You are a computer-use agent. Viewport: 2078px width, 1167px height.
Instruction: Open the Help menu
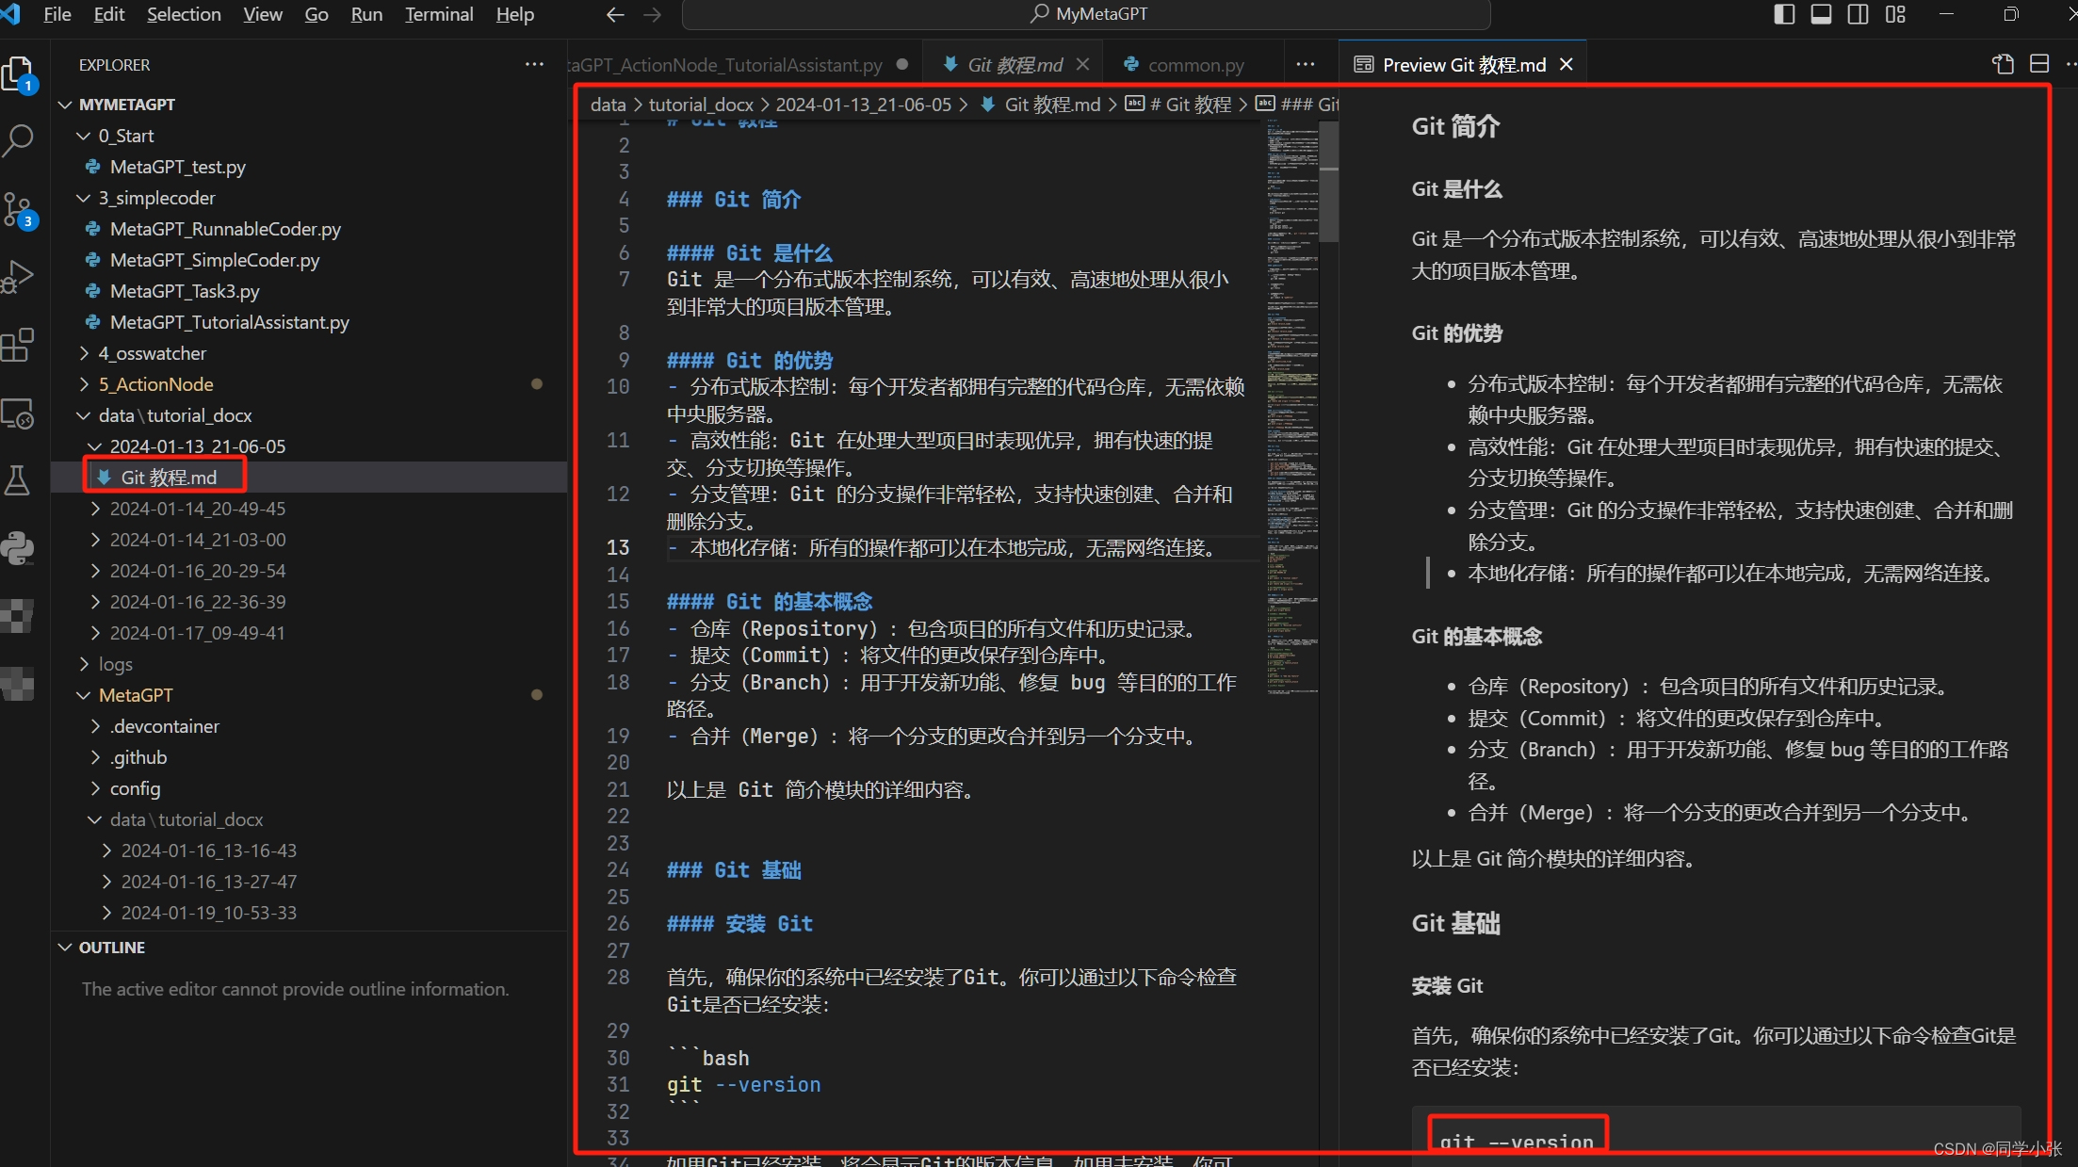pos(515,14)
